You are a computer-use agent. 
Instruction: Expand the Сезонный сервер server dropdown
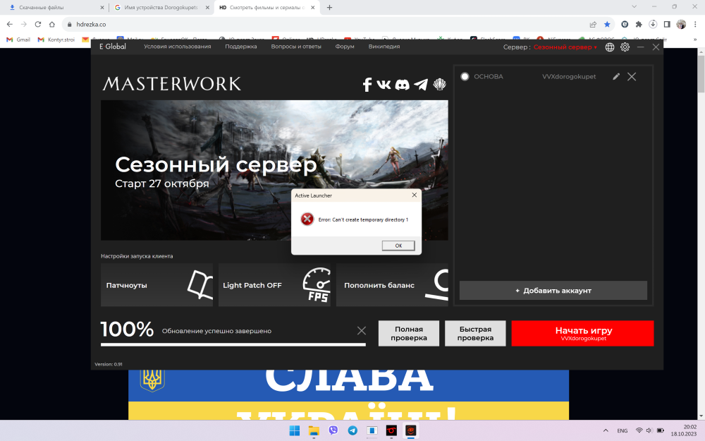point(565,47)
